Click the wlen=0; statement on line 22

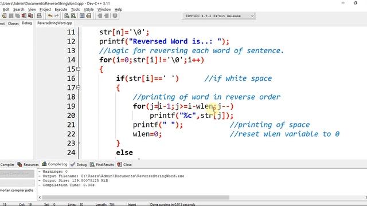(x=147, y=134)
